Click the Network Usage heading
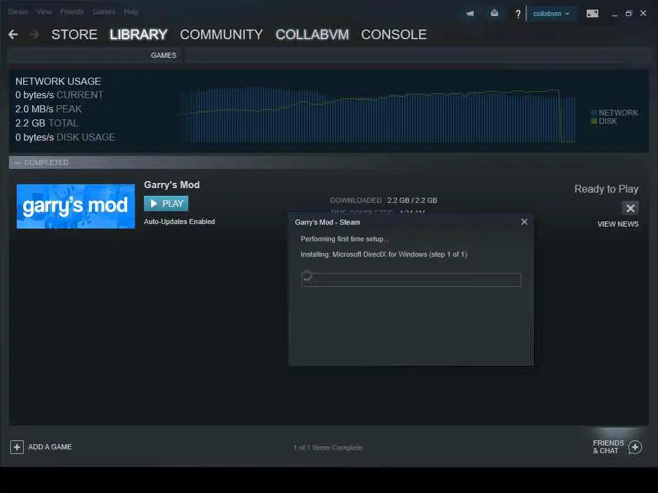This screenshot has height=493, width=658. pyautogui.click(x=58, y=82)
